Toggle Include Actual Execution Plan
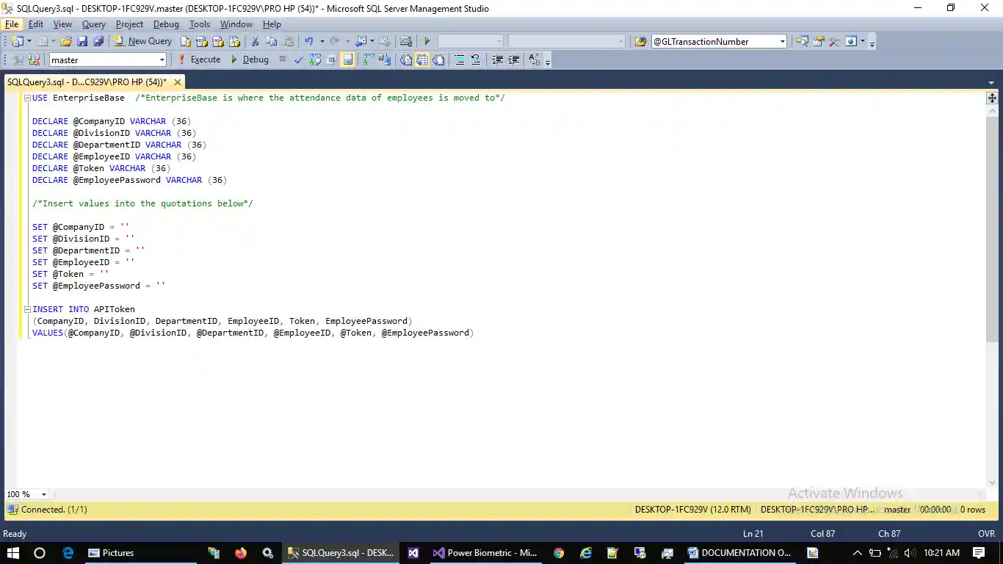The height and width of the screenshot is (564, 1003). [369, 59]
